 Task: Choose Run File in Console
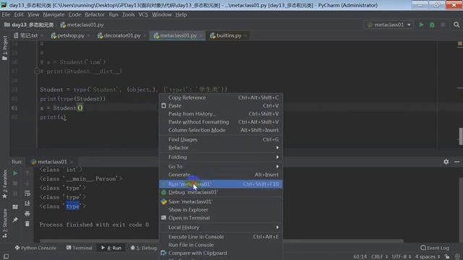221,245
